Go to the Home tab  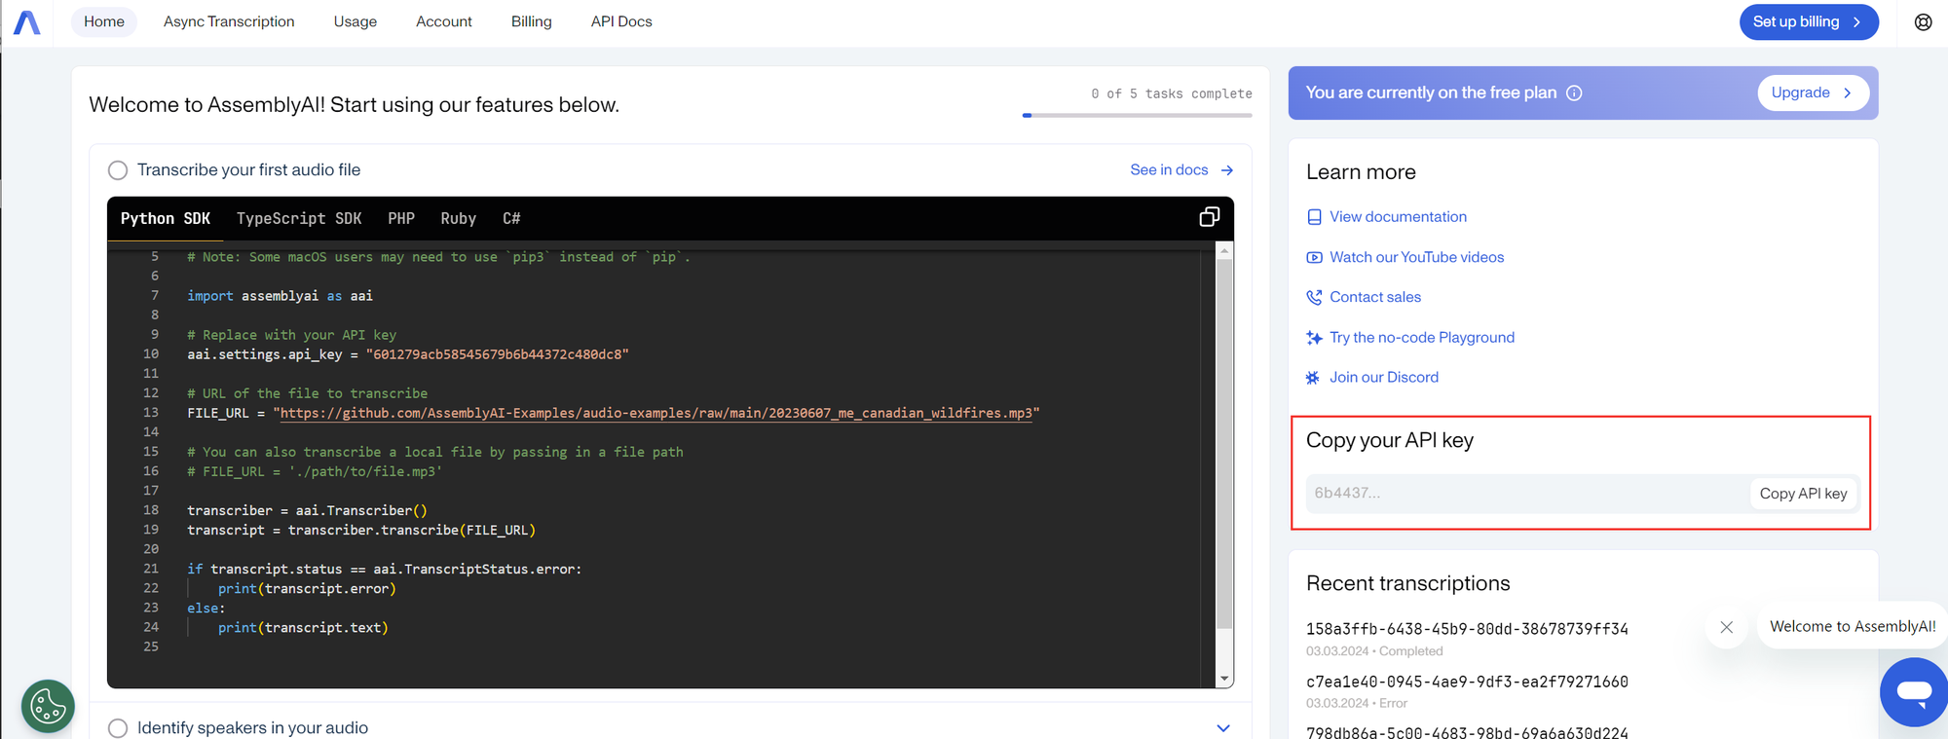(104, 21)
